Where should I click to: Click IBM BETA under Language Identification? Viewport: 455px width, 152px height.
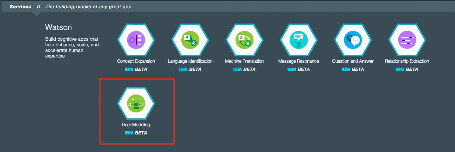pyautogui.click(x=190, y=69)
